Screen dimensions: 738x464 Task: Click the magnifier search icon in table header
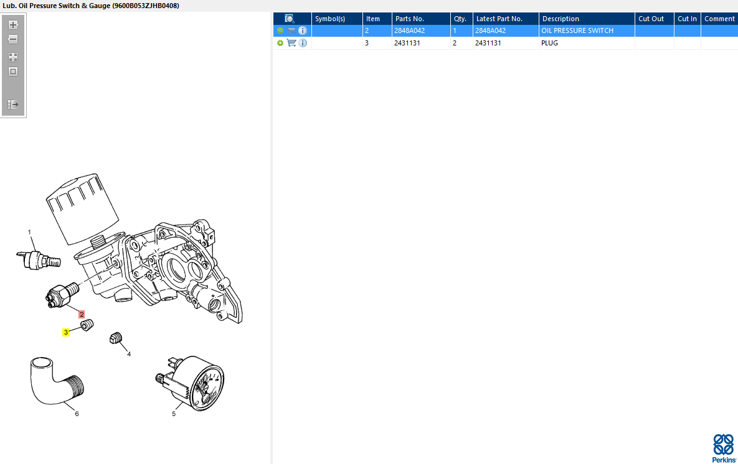[x=290, y=19]
